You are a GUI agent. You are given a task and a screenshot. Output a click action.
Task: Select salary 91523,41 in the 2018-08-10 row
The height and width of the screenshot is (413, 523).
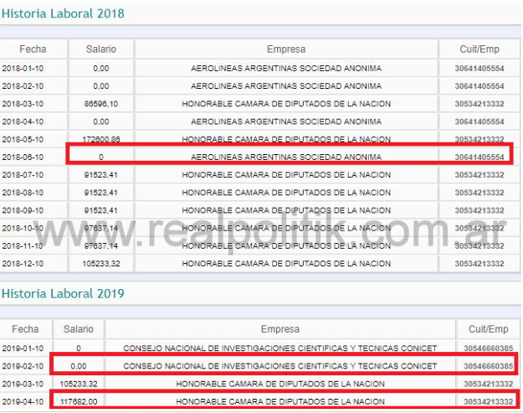100,193
